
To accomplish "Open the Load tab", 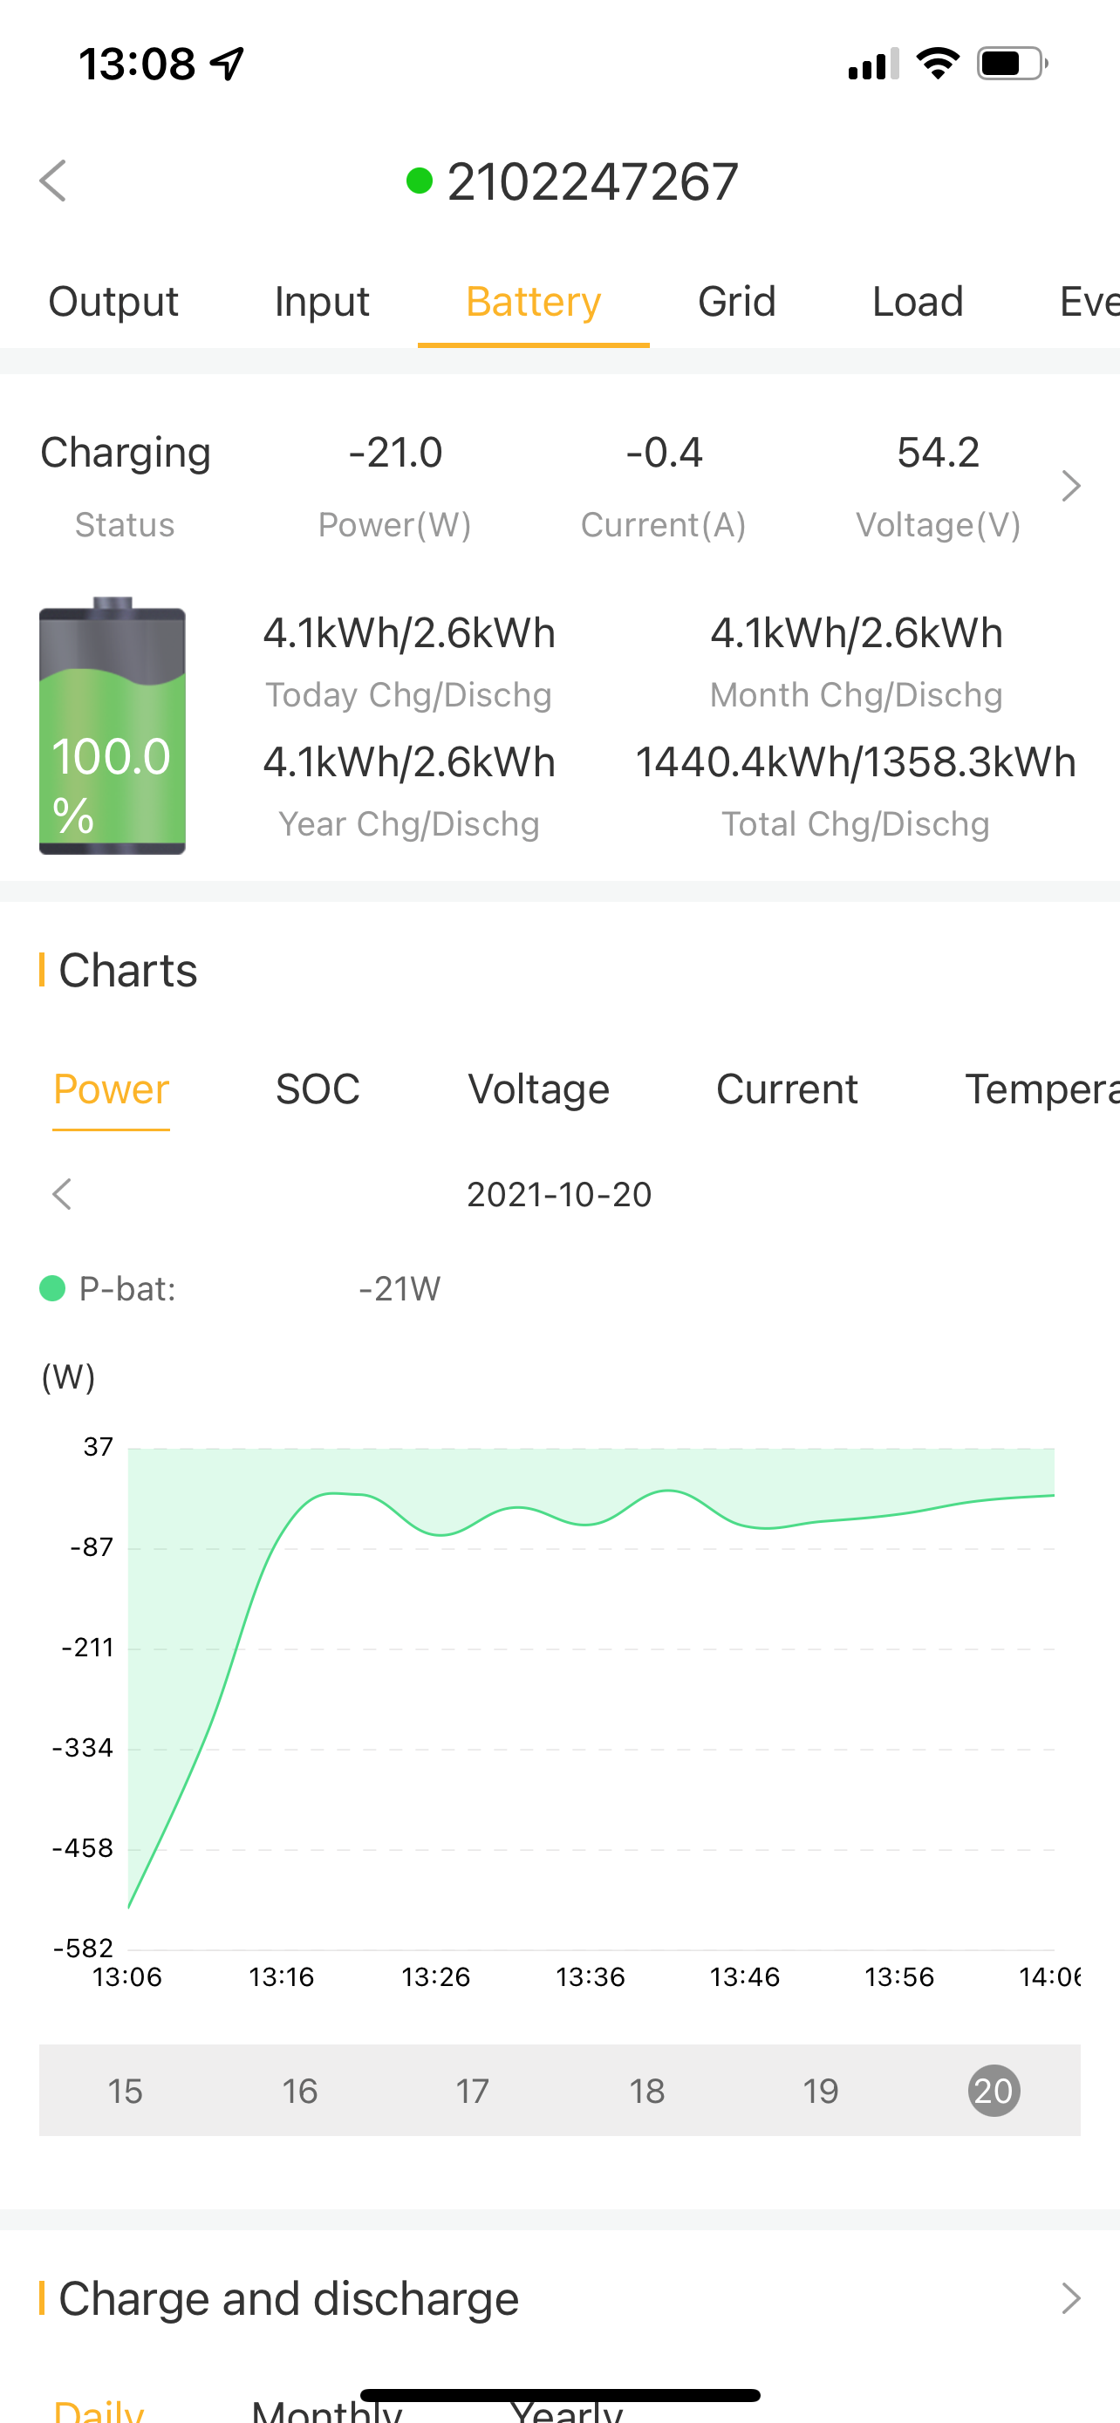I will click(917, 302).
